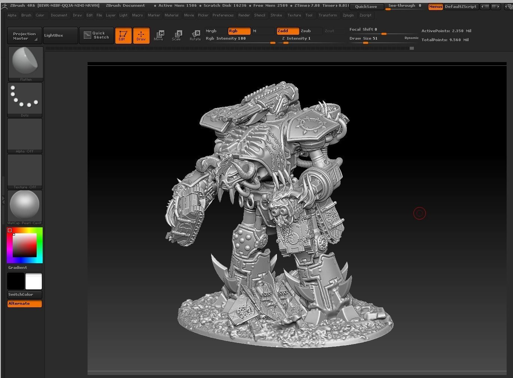Open the Texture Off selector
This screenshot has width=513, height=378.
(x=25, y=171)
